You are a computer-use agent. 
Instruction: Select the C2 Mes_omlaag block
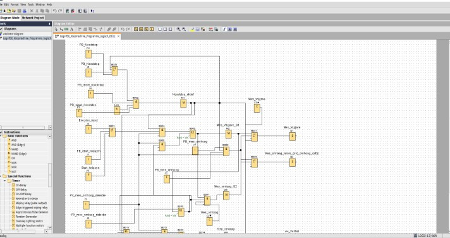pyautogui.click(x=209, y=221)
